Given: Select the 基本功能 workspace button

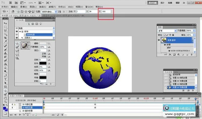Looking at the screenshot, I should (x=152, y=2).
